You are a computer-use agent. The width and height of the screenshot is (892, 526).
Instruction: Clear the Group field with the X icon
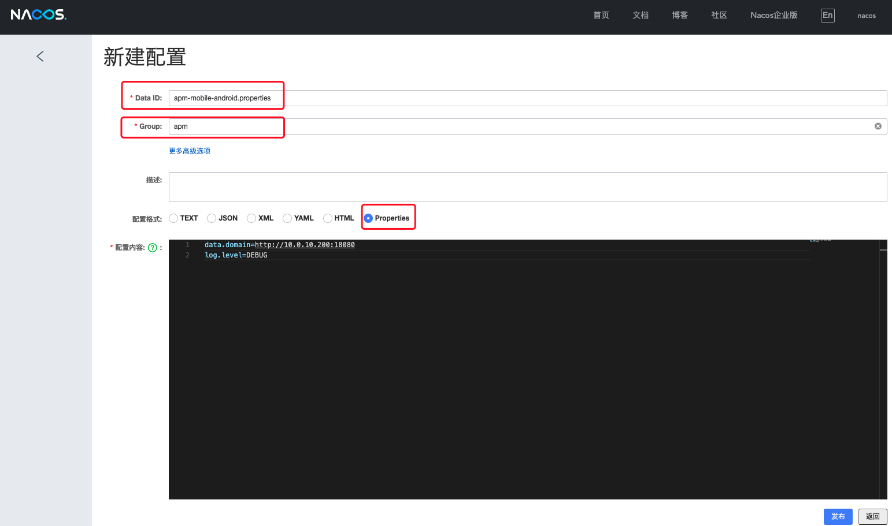878,126
